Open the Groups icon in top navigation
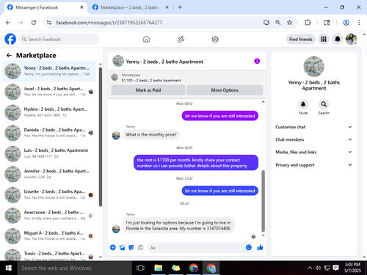Image resolution: width=367 pixels, height=275 pixels. 215,39
